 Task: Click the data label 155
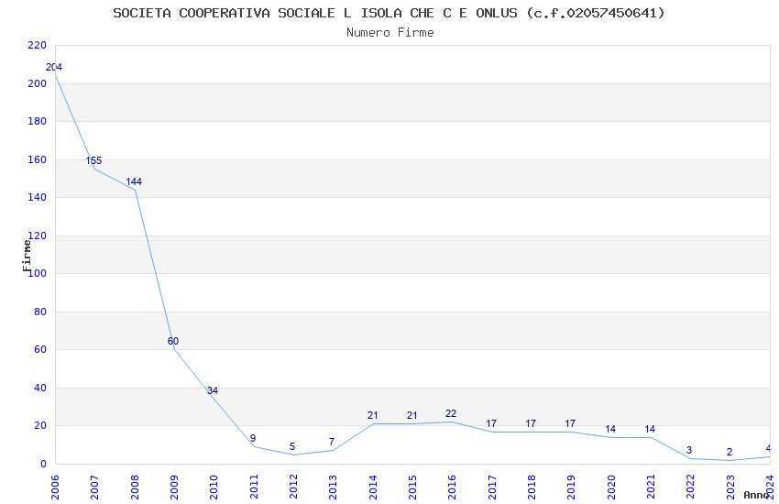pyautogui.click(x=93, y=160)
